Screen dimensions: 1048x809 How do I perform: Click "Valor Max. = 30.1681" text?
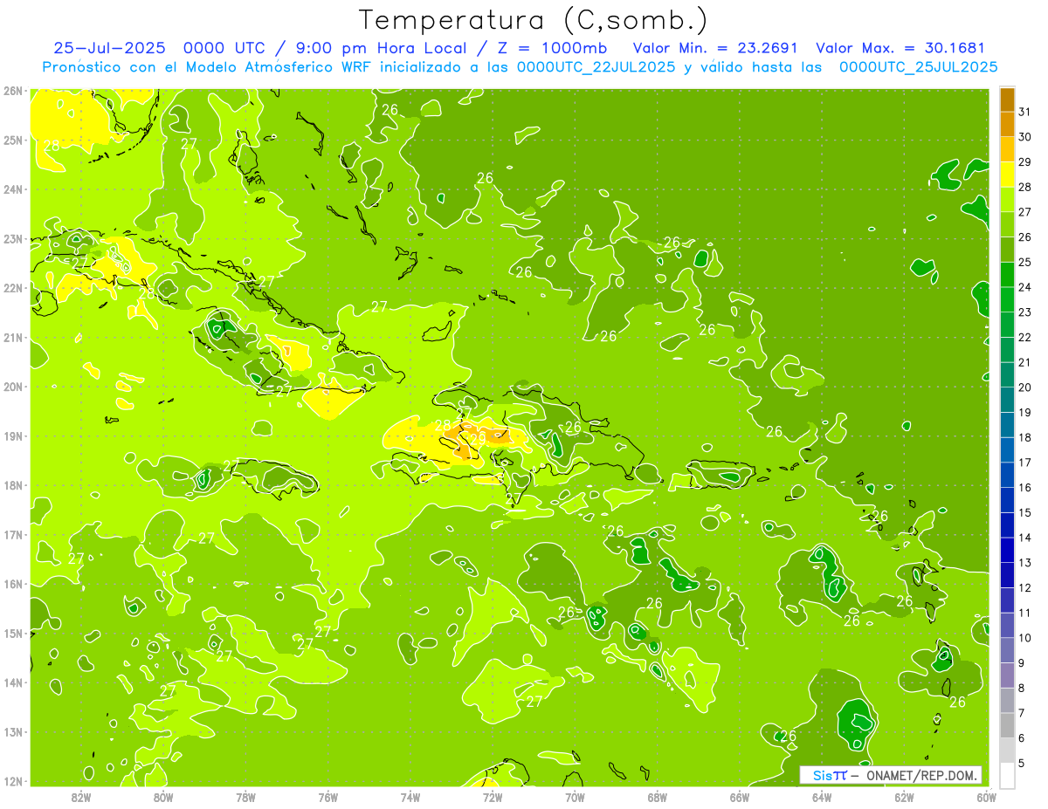tap(901, 48)
